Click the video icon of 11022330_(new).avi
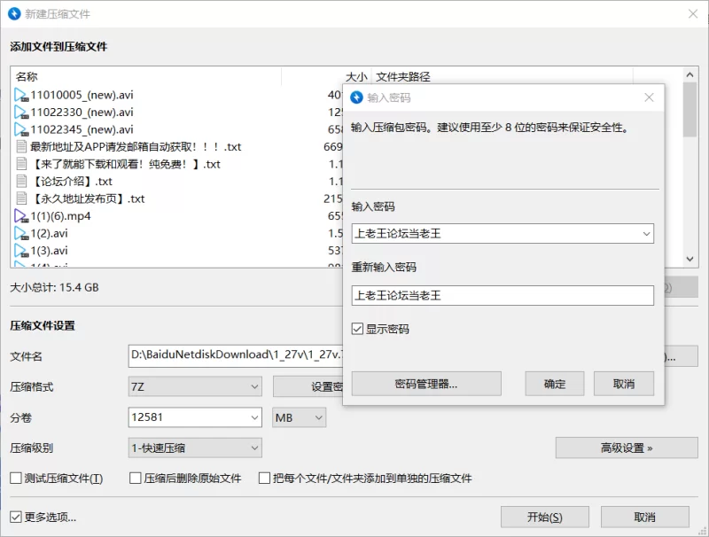Viewport: 709px width, 537px height. (21, 113)
